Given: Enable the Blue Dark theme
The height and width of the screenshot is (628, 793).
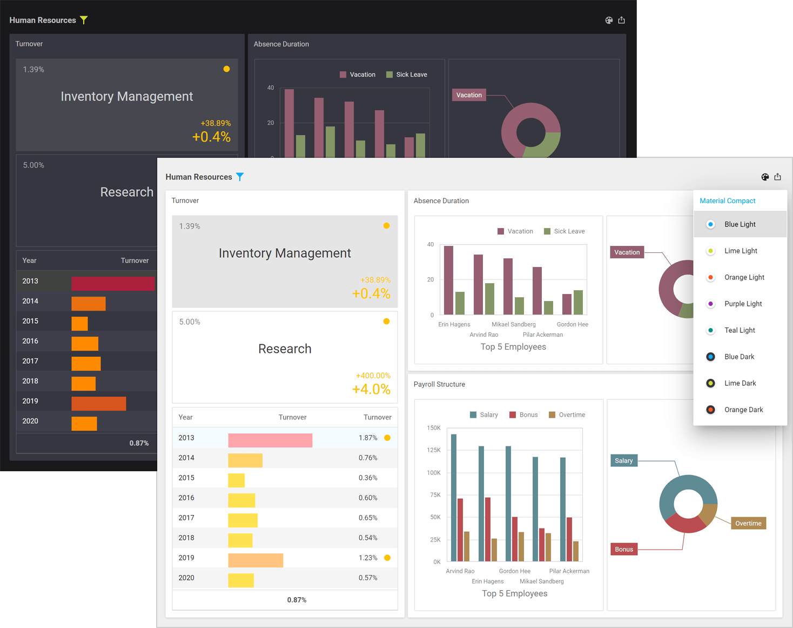Looking at the screenshot, I should [740, 357].
